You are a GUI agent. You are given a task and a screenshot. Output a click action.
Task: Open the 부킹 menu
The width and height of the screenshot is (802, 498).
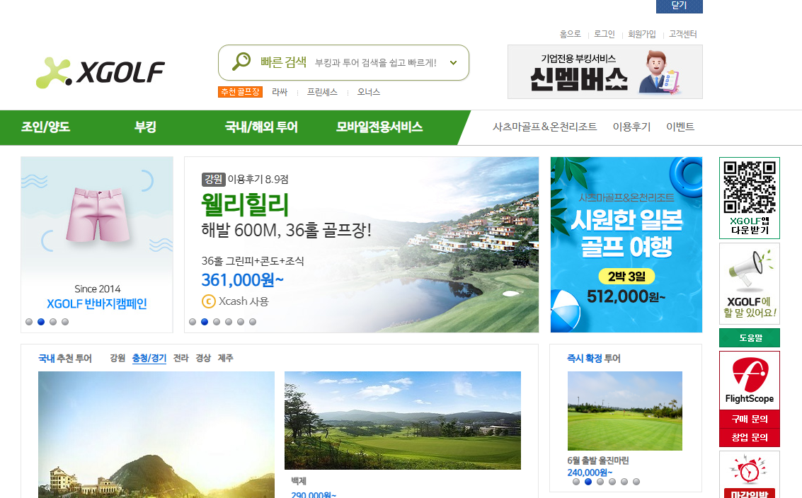145,127
